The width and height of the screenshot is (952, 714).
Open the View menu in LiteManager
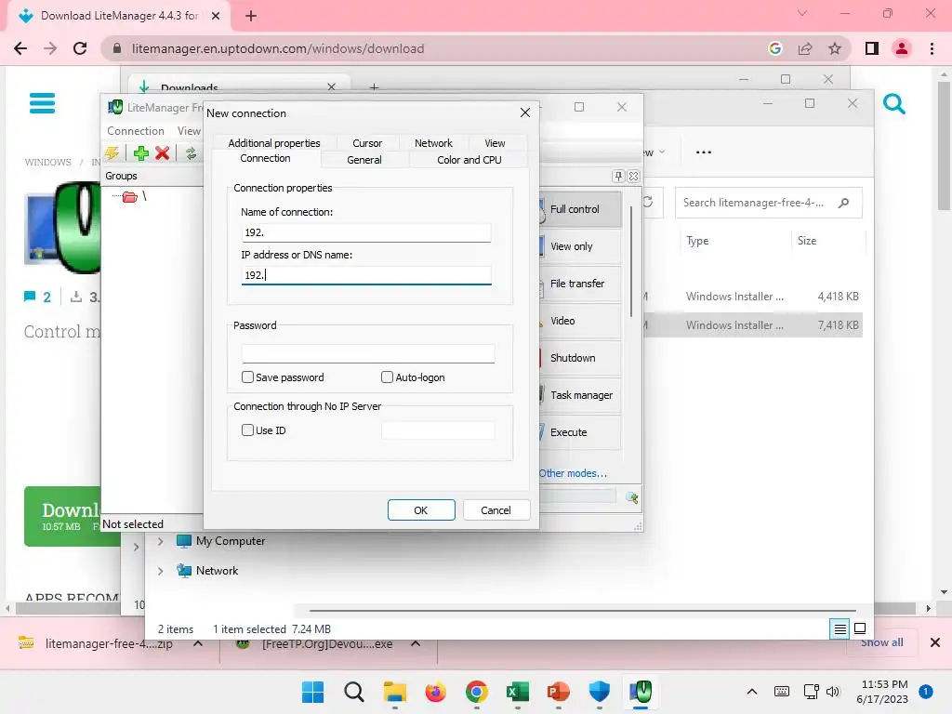(189, 131)
